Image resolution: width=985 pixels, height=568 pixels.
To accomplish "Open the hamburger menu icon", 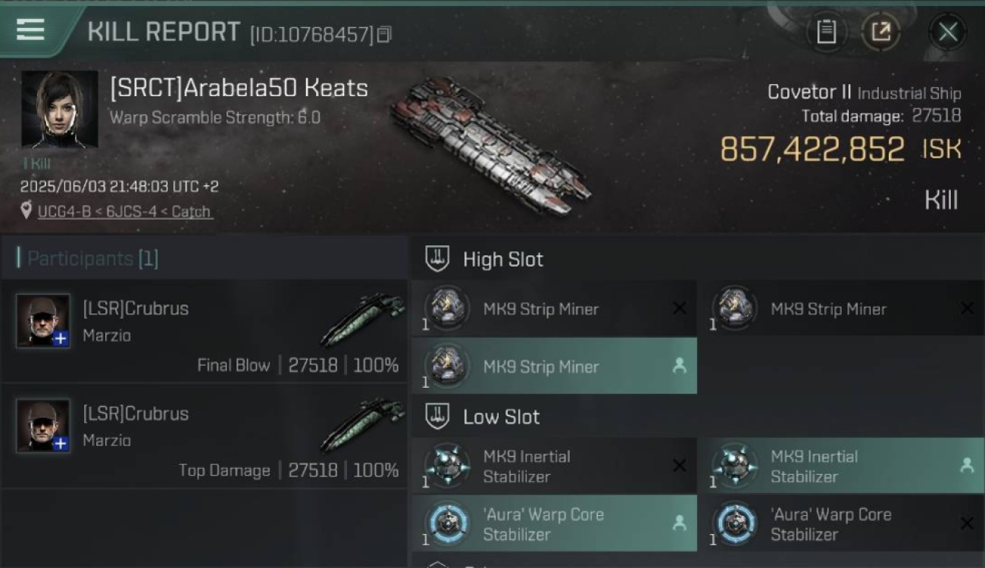I will coord(30,30).
